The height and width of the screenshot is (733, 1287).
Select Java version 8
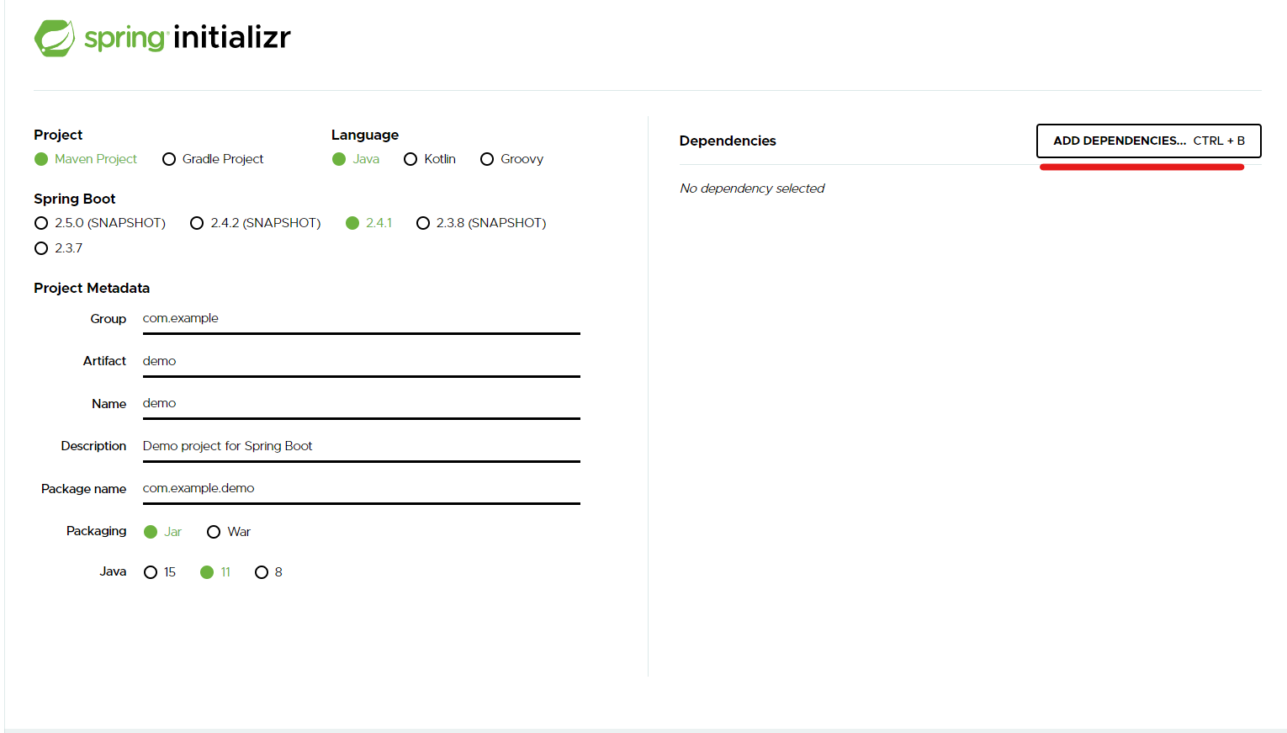[x=269, y=572]
